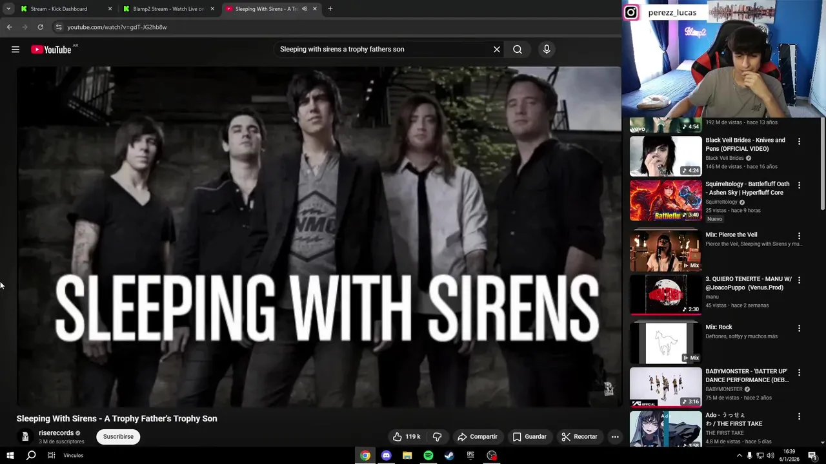Click the BABYMONSTER 'BATTER UP' title

click(x=747, y=376)
